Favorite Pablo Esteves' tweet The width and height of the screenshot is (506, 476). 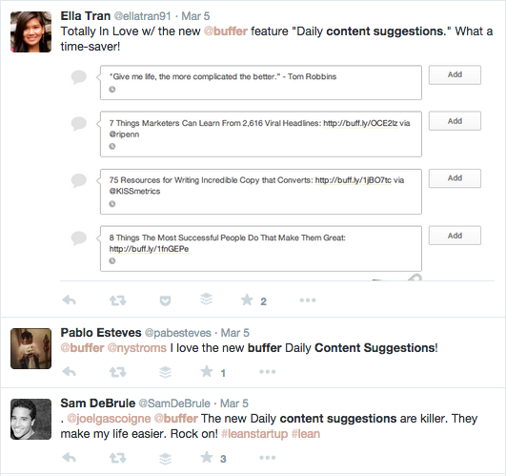pos(207,371)
